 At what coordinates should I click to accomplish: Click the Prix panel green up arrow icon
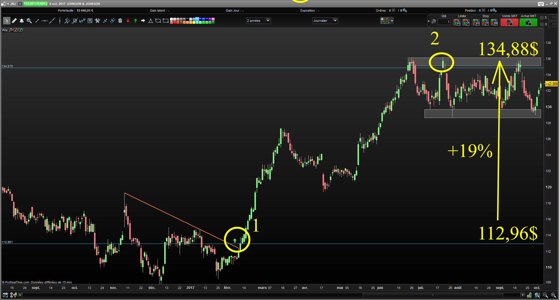20,30
